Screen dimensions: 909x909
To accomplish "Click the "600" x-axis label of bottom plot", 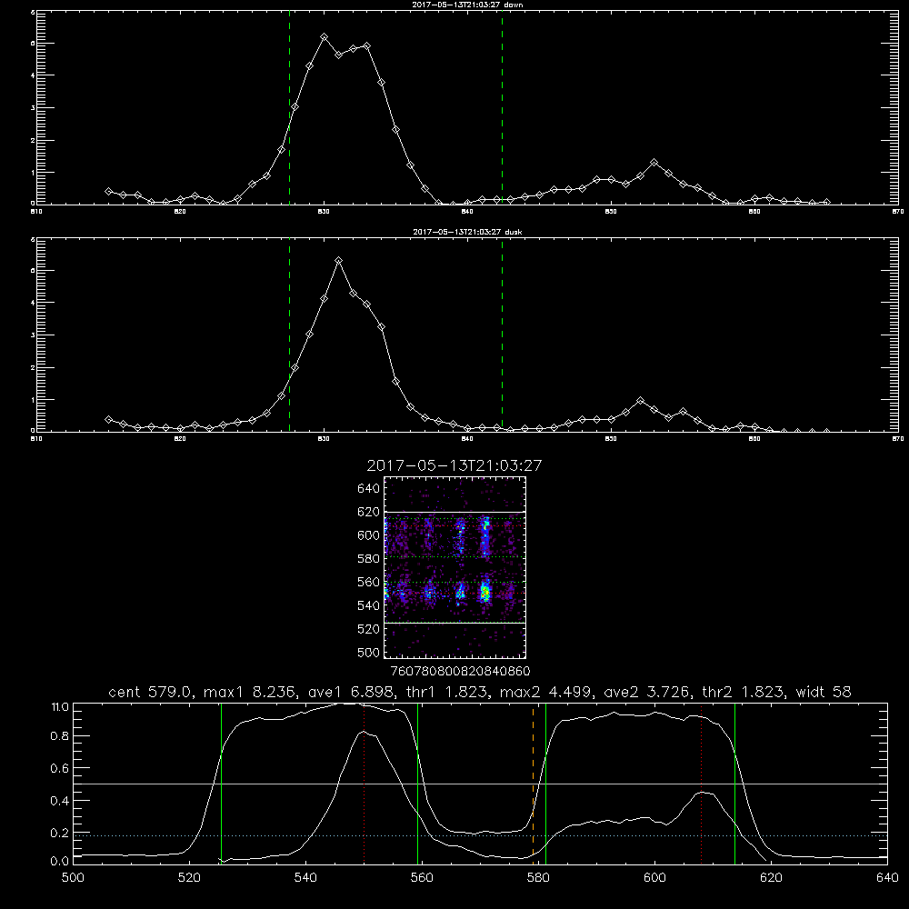I will [654, 878].
